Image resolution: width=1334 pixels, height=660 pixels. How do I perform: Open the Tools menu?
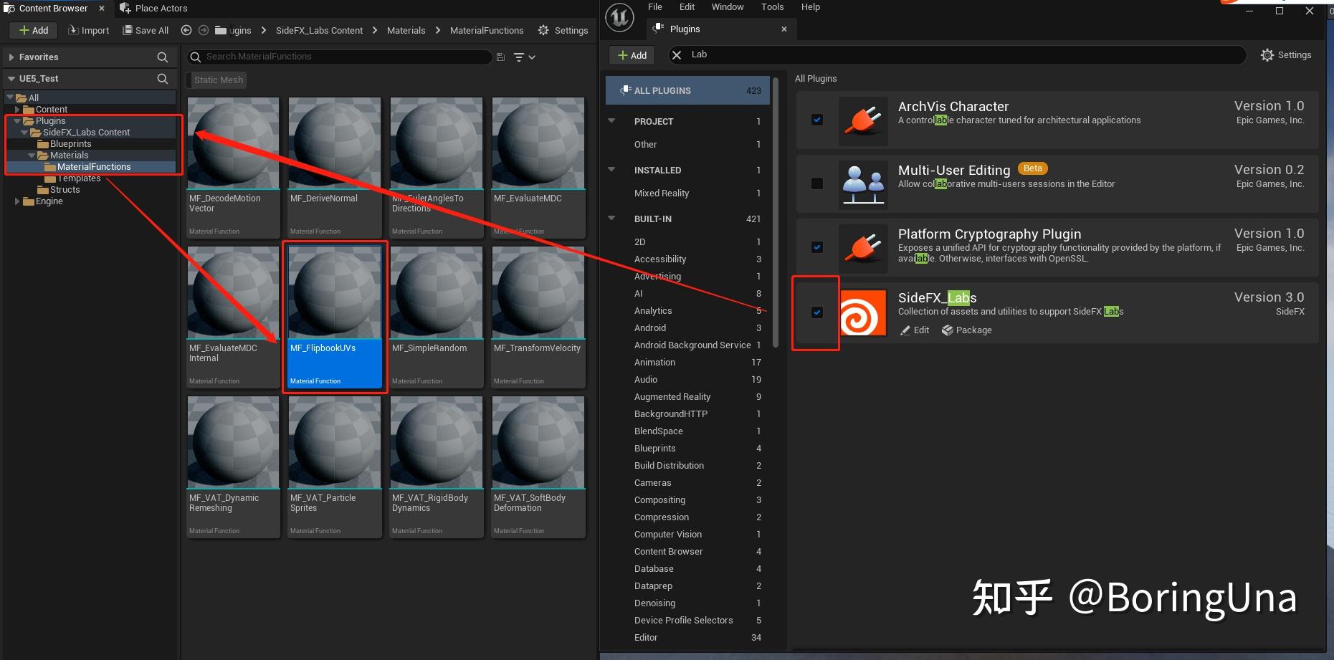tap(772, 6)
